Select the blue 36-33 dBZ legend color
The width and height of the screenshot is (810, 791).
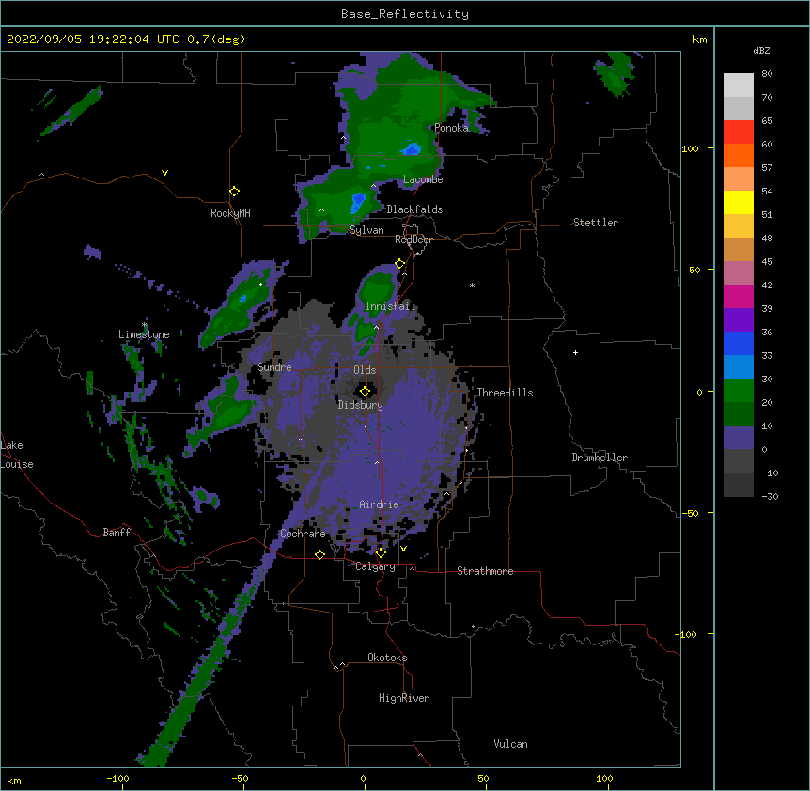point(739,343)
